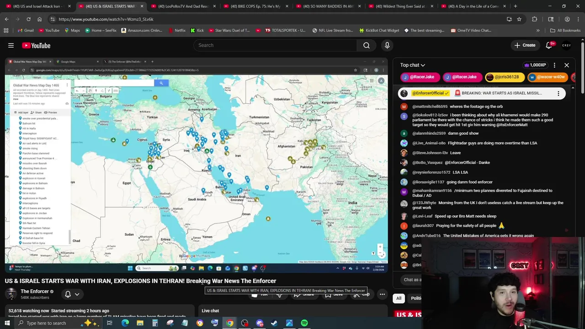
Task: Close the live chat panel
Action: [567, 65]
